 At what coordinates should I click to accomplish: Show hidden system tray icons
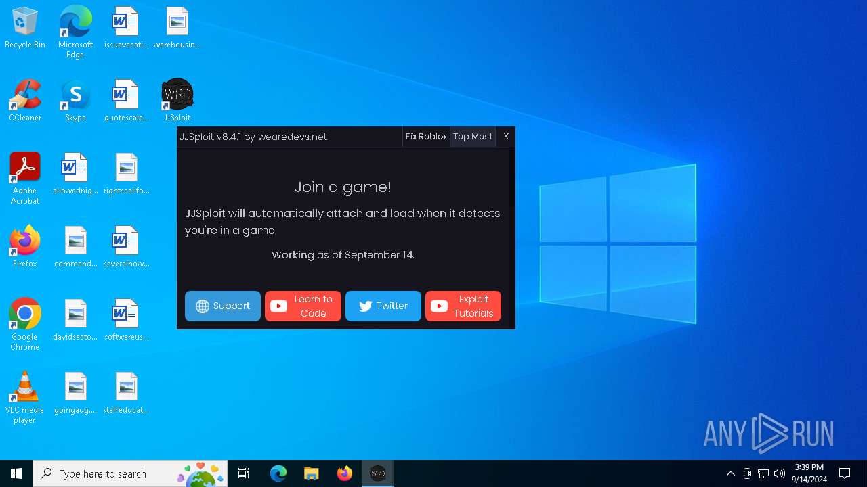[x=731, y=473]
